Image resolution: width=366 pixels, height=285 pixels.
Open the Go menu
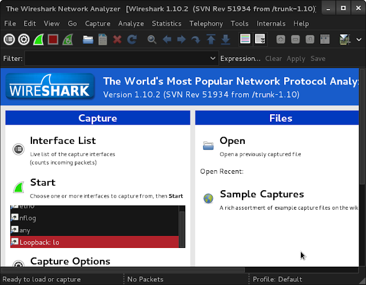[72, 23]
